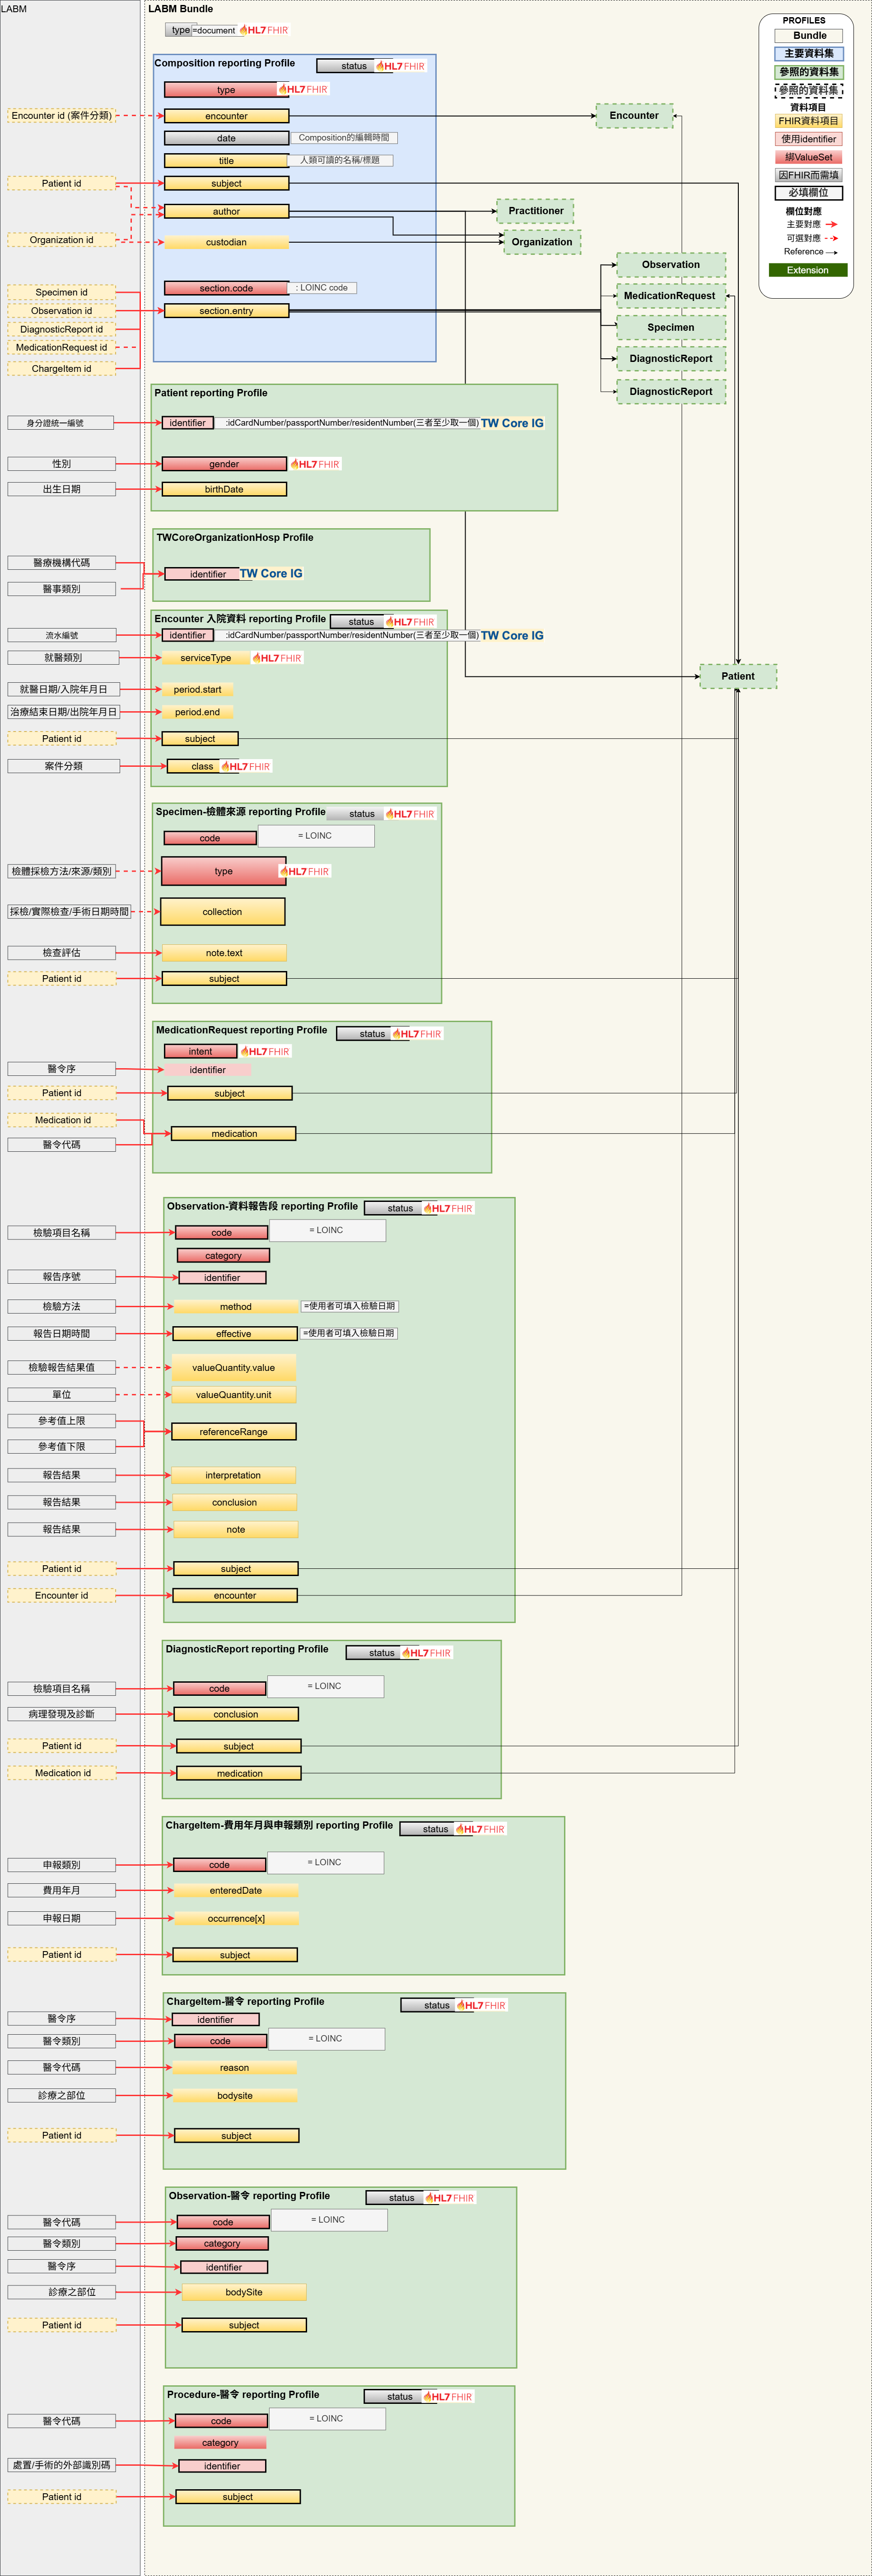Select the 檢查評估 source field
The width and height of the screenshot is (872, 2576).
pos(62,953)
